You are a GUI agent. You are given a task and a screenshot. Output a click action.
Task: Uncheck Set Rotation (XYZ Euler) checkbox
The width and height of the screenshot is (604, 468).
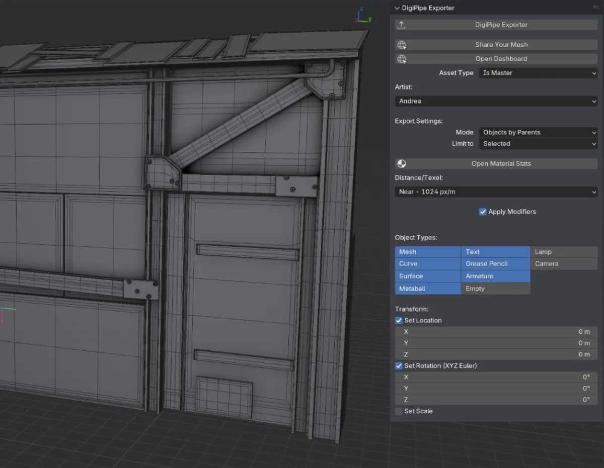(399, 366)
